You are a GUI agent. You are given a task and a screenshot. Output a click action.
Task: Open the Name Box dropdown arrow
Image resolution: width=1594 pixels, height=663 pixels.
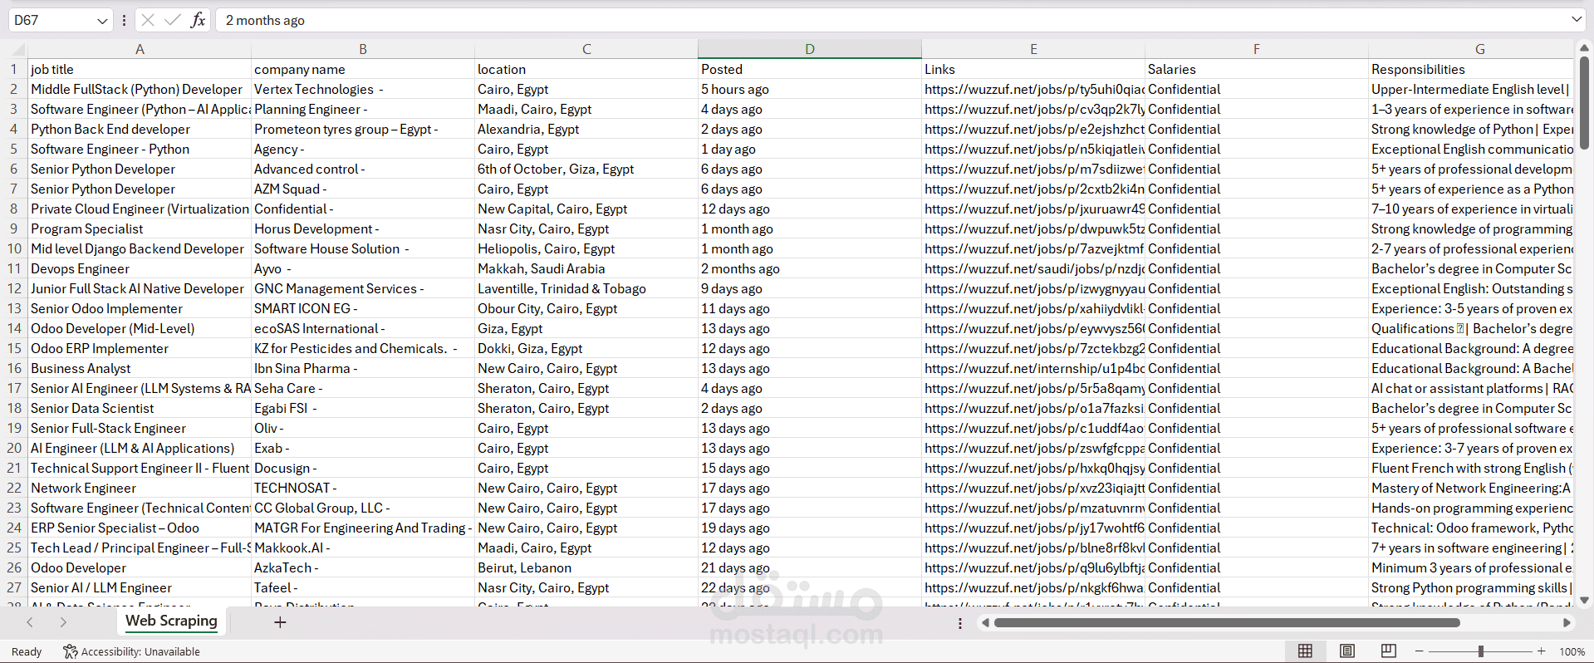point(102,21)
